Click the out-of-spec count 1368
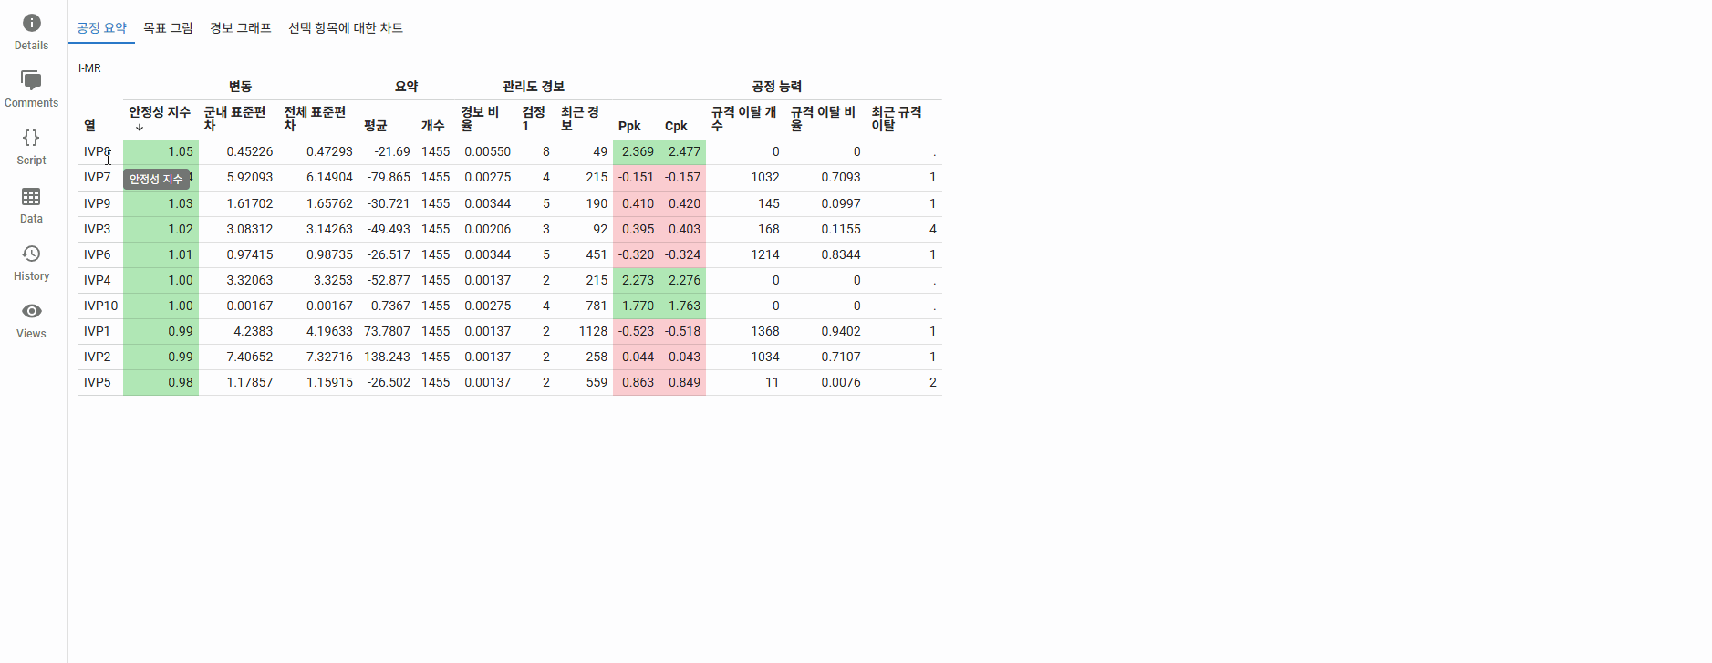 pyautogui.click(x=764, y=331)
